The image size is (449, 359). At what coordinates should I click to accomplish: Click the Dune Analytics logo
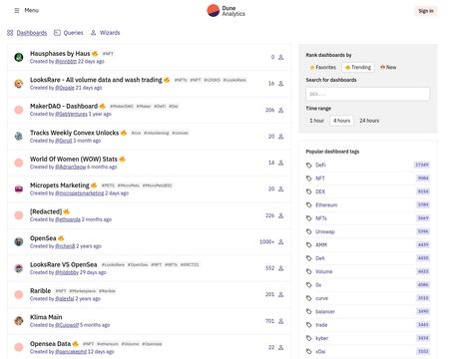(x=226, y=11)
